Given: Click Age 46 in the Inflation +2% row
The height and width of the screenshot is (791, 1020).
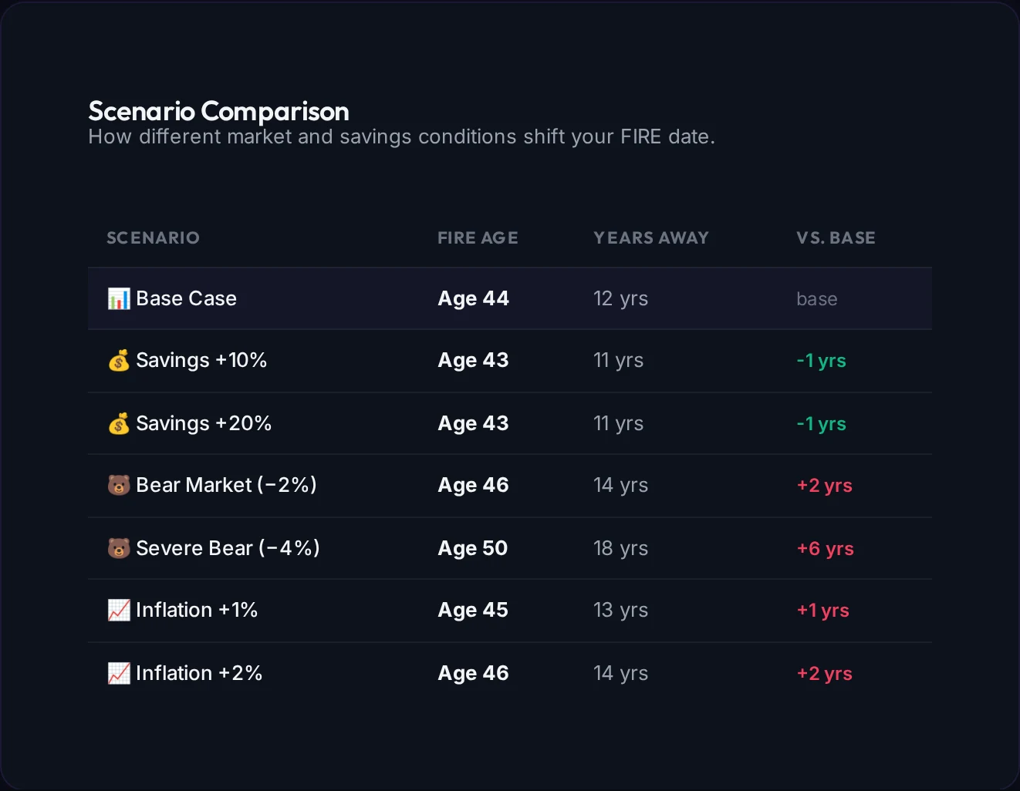Looking at the screenshot, I should click(473, 673).
